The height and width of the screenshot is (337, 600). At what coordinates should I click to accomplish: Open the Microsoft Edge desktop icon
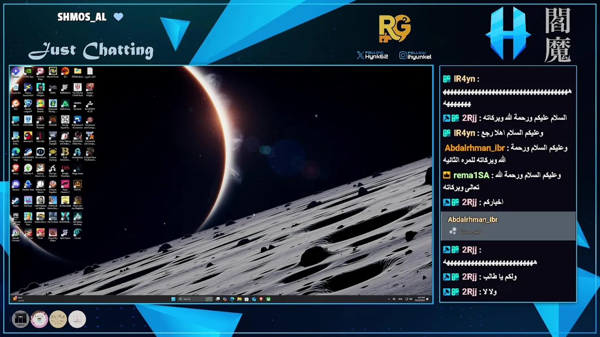coord(15,154)
